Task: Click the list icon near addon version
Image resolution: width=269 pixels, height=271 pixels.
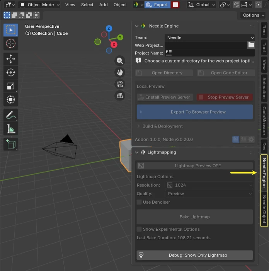Action: tap(243, 139)
